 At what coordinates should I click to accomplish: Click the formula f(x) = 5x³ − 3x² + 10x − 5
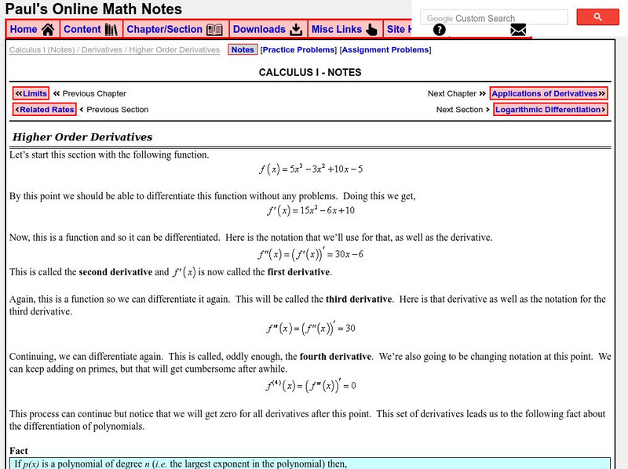pos(310,169)
